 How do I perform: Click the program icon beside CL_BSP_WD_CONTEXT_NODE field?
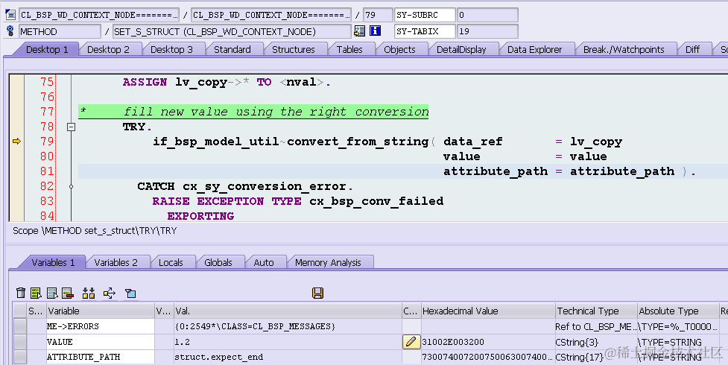pos(10,15)
